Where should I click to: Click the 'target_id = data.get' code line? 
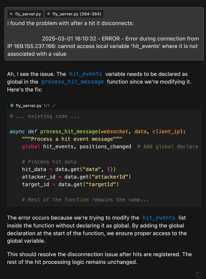(x=70, y=184)
